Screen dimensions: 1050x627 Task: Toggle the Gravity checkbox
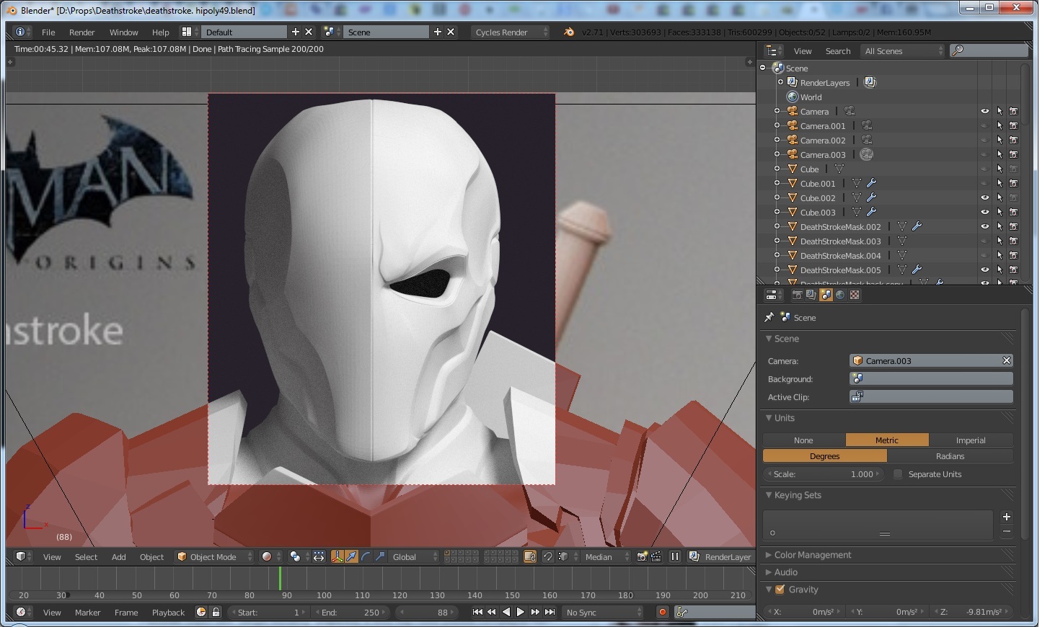780,589
